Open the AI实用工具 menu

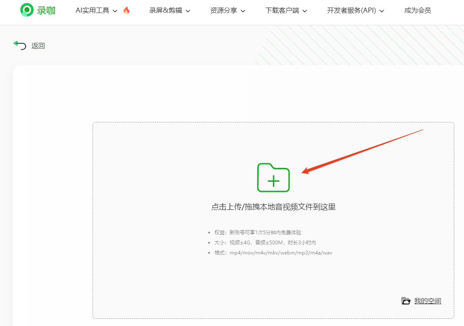tap(92, 11)
